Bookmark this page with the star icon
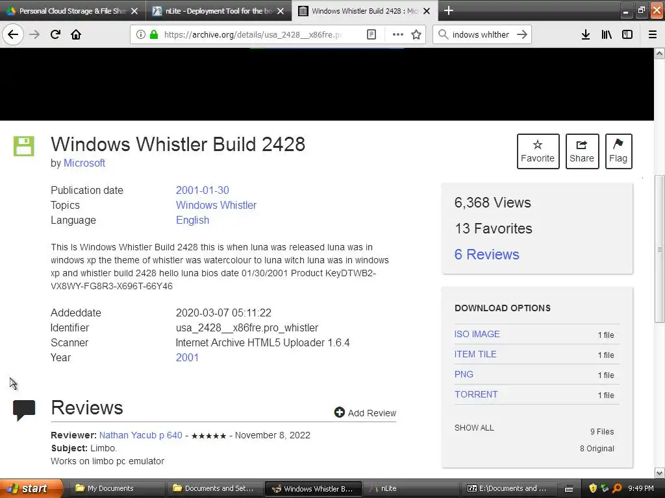This screenshot has width=665, height=498. point(416,34)
